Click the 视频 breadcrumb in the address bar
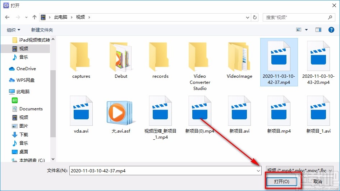Viewport: 340px width, 191px height. (81, 17)
